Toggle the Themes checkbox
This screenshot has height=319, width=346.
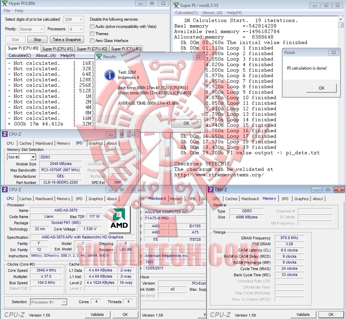(92, 33)
